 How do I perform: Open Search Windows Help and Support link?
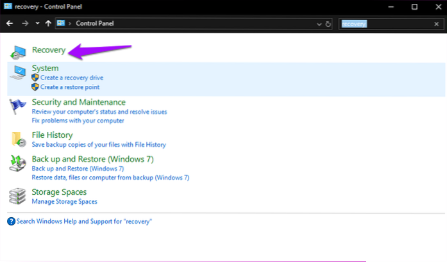coord(83,221)
